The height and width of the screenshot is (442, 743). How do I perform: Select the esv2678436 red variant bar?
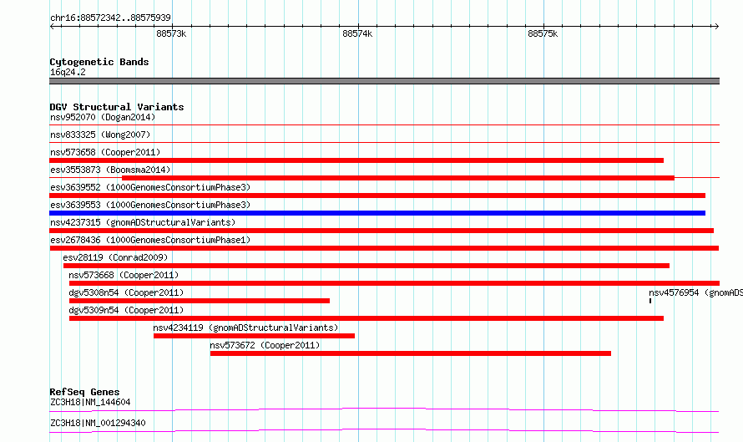coord(384,248)
